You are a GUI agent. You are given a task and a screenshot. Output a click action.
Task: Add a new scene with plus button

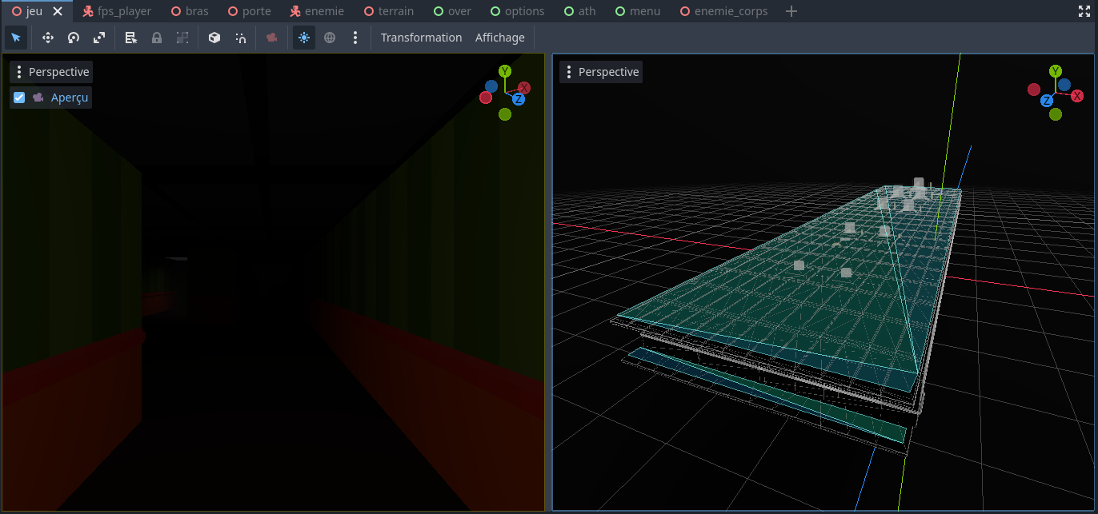pyautogui.click(x=791, y=11)
